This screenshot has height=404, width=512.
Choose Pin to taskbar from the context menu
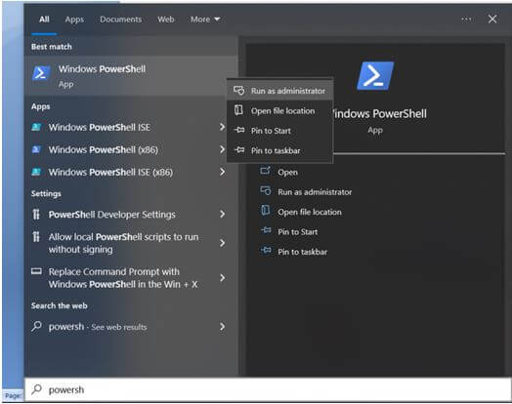(279, 150)
